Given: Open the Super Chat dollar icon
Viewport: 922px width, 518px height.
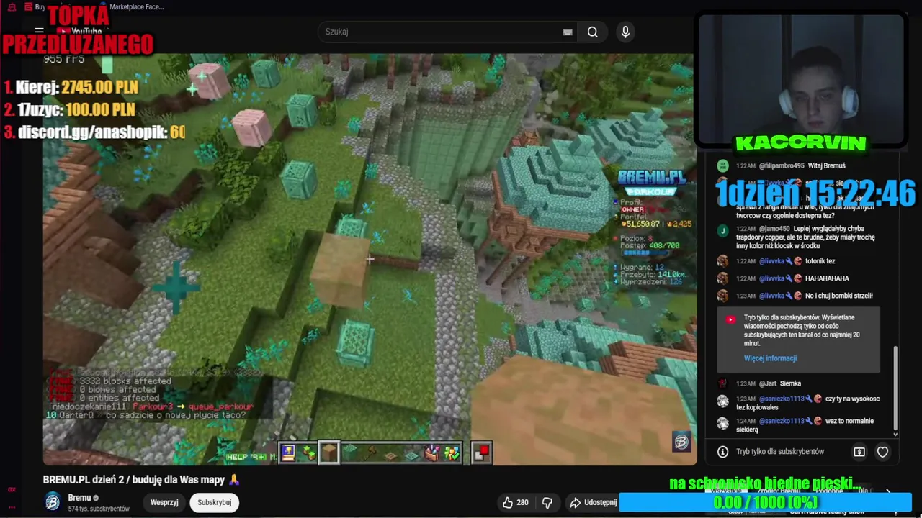Looking at the screenshot, I should (x=859, y=452).
